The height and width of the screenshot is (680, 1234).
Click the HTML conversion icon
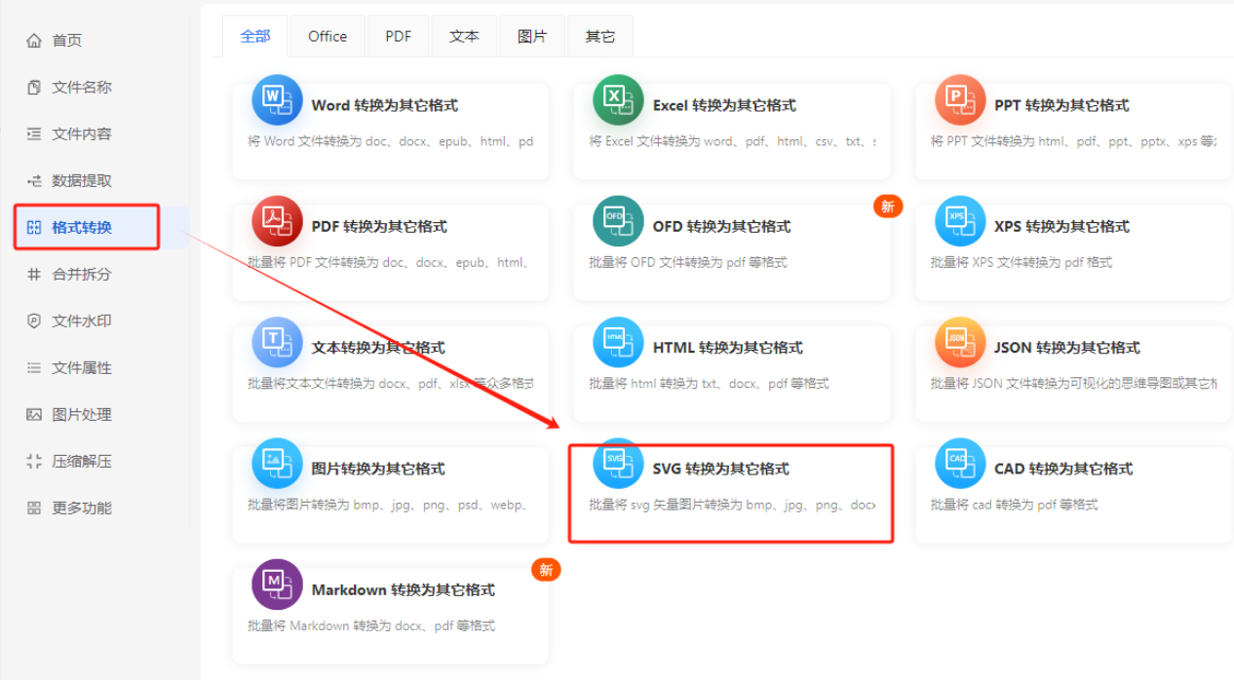point(618,342)
